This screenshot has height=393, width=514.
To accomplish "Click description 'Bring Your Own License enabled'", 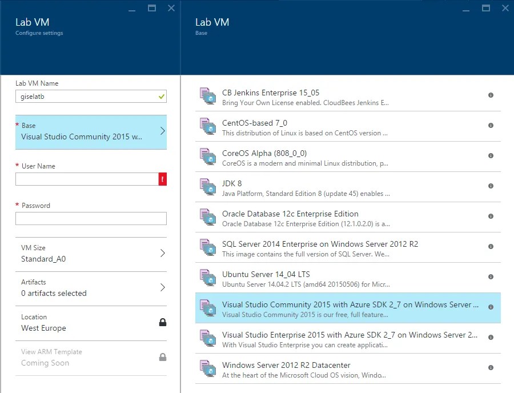I will point(305,103).
